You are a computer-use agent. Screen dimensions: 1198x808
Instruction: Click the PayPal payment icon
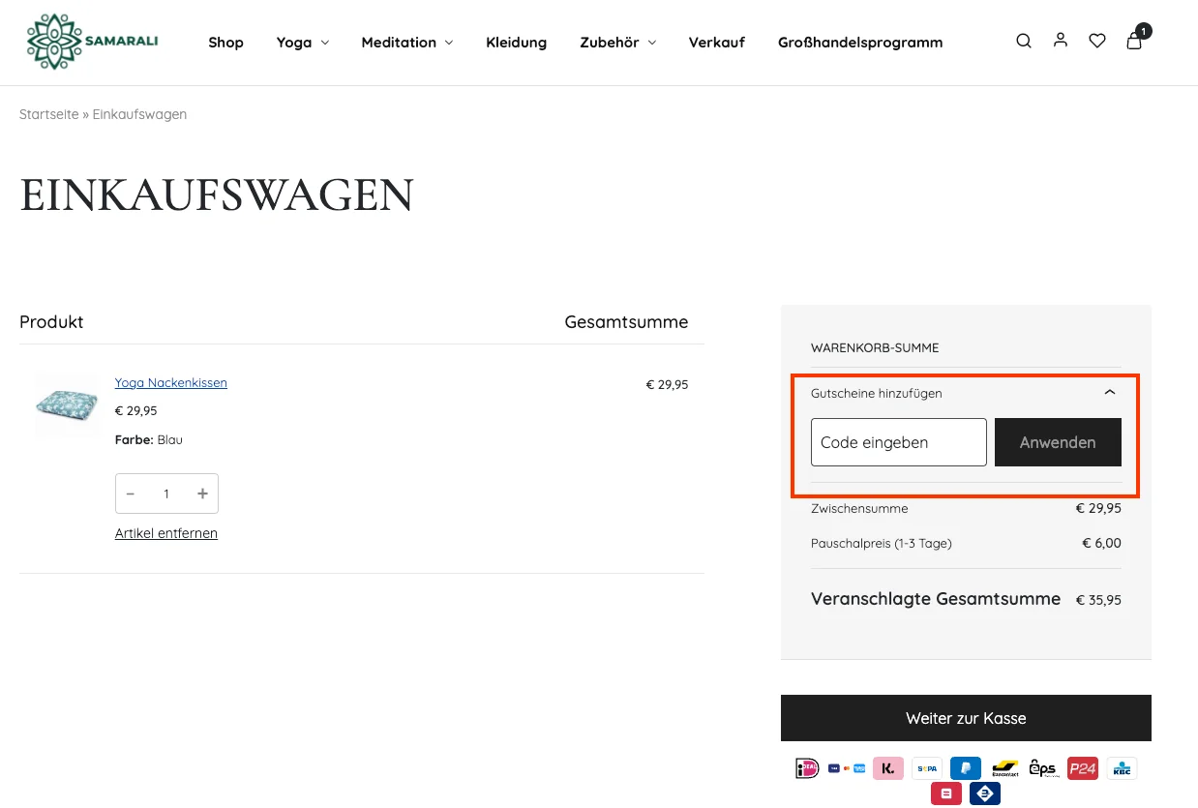965,767
